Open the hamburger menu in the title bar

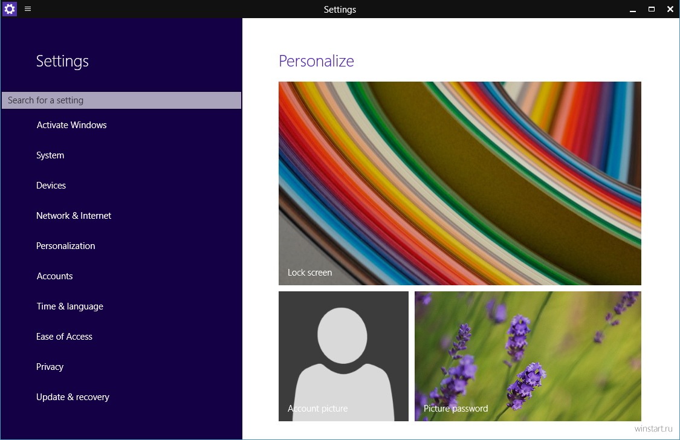click(x=28, y=8)
